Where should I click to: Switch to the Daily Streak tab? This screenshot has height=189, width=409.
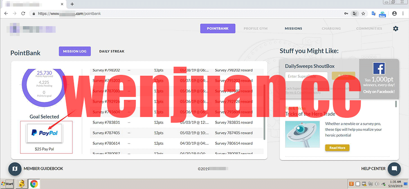tap(112, 52)
